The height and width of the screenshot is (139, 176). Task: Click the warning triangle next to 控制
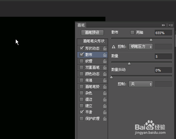[x=114, y=47]
